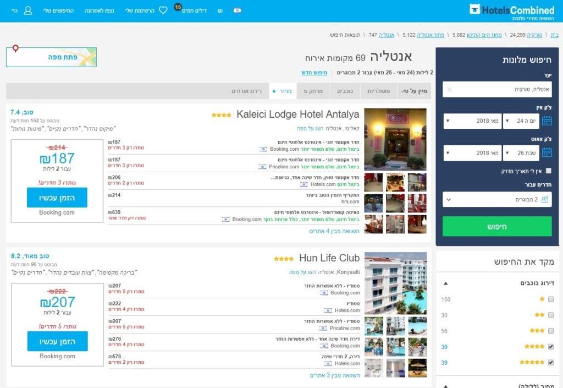The image size is (563, 388).
Task: Open the map with פתח מפה
Action: (51, 57)
